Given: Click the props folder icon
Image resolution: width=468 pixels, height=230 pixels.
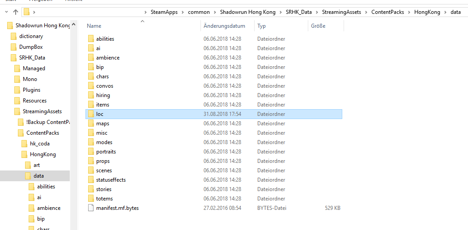Looking at the screenshot, I should 91,161.
